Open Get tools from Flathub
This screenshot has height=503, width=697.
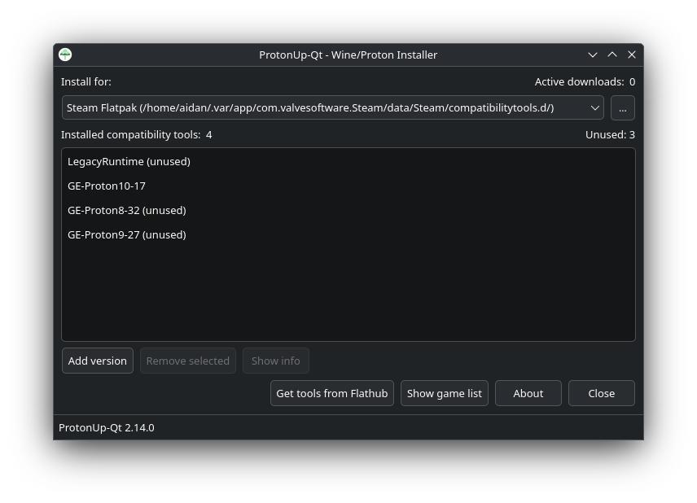[x=332, y=393]
